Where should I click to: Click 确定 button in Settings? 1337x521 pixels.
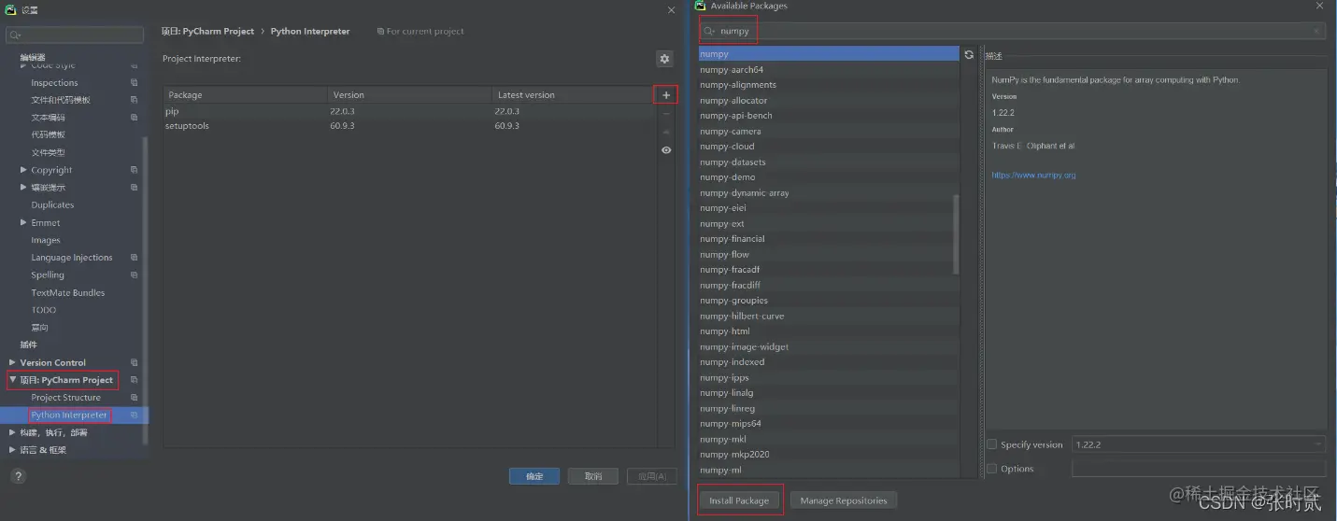pyautogui.click(x=534, y=476)
